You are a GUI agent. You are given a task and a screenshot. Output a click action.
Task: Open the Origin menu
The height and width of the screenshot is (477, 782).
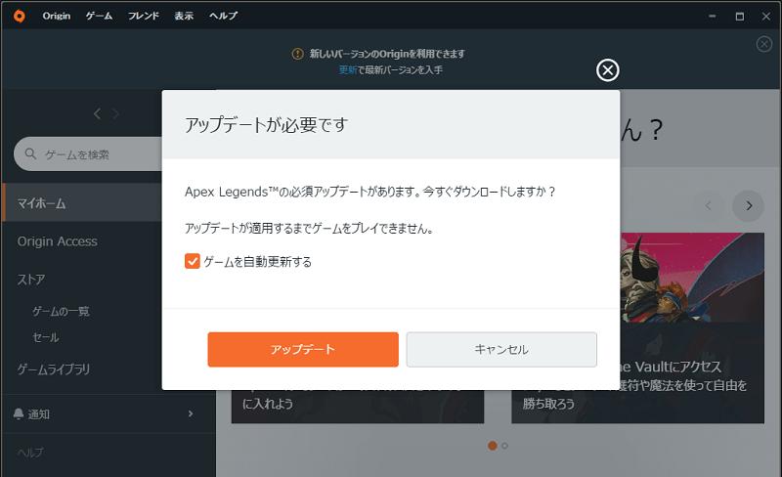pyautogui.click(x=57, y=16)
